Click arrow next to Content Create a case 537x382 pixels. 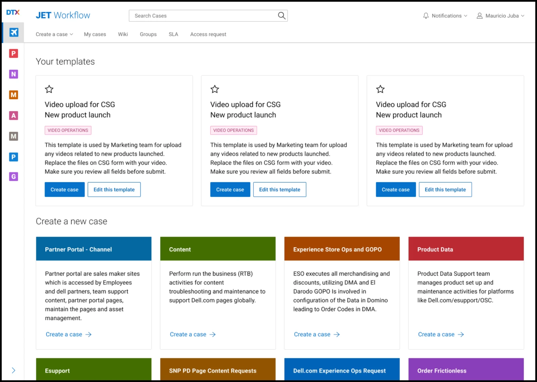(x=213, y=334)
